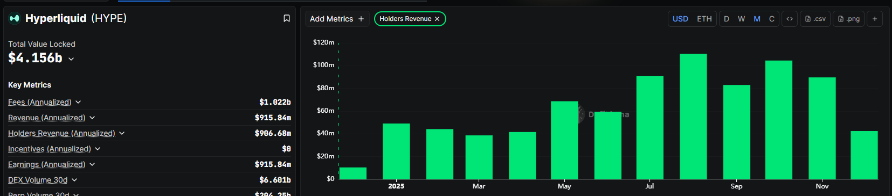
Task: Select monthly (M) chart interval
Action: click(757, 19)
